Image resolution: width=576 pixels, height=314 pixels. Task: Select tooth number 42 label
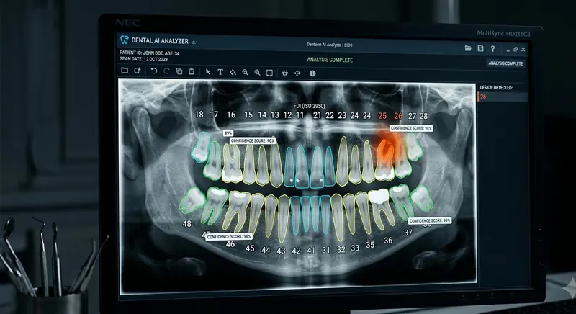click(296, 251)
